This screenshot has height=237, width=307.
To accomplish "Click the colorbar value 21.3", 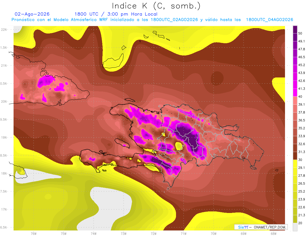I will pos(301,215).
